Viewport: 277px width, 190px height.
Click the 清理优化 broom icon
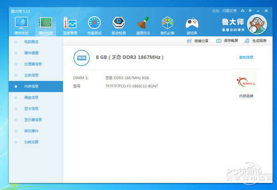point(143,23)
